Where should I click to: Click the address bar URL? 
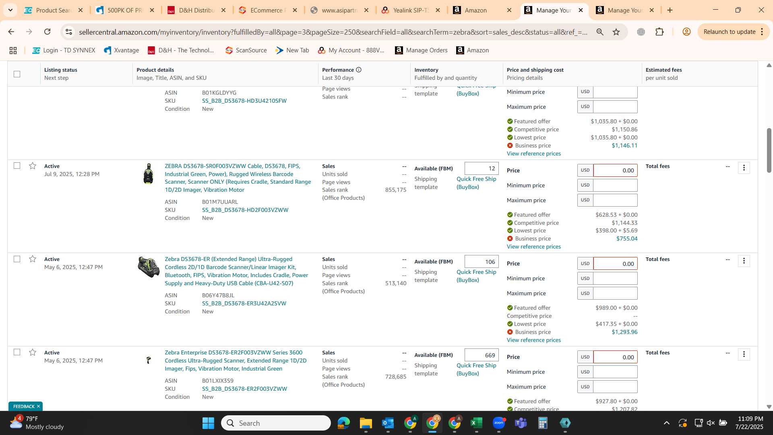[x=333, y=32]
